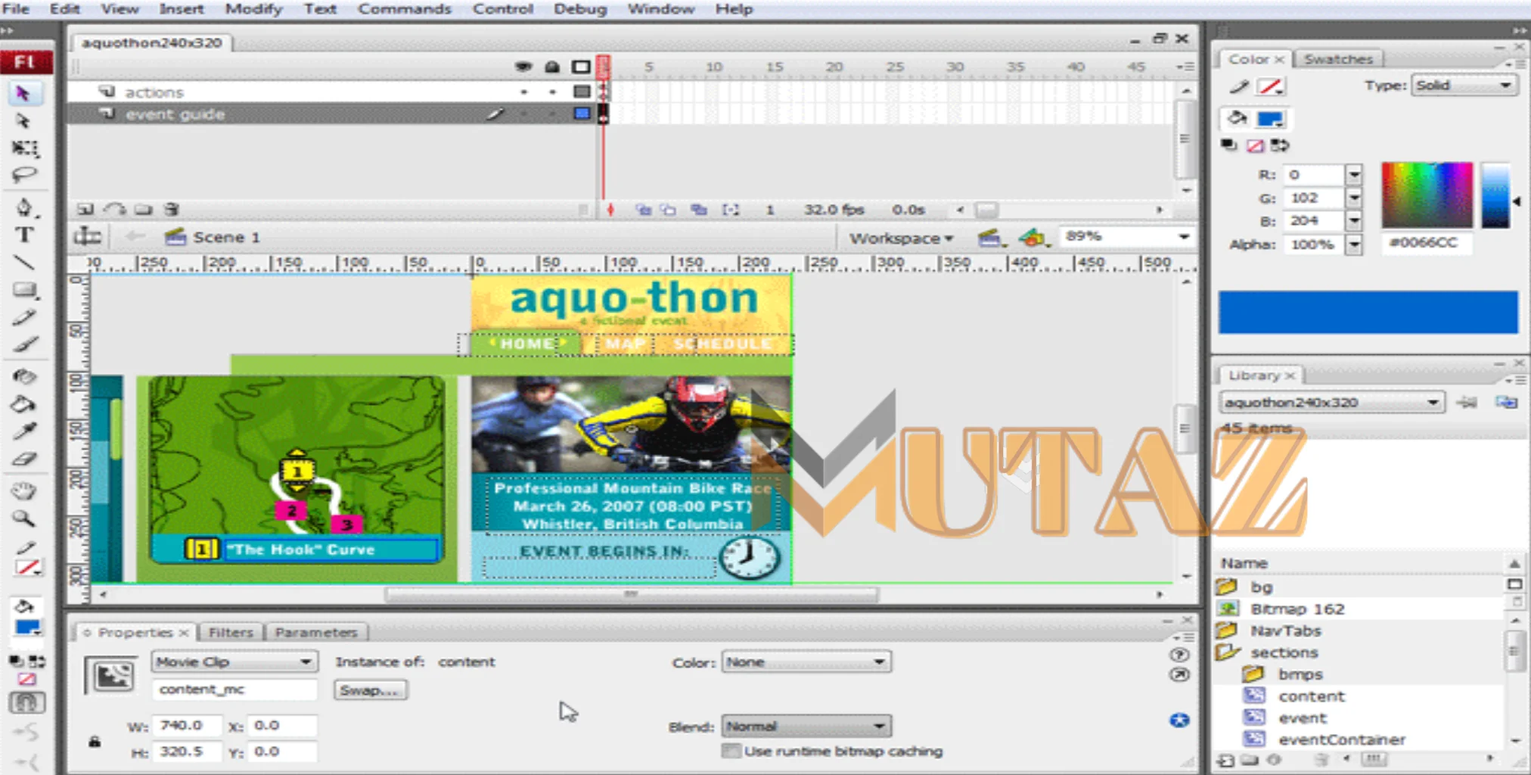Open the color Type dropdown (Solid)
This screenshot has height=775, width=1531.
click(1464, 85)
